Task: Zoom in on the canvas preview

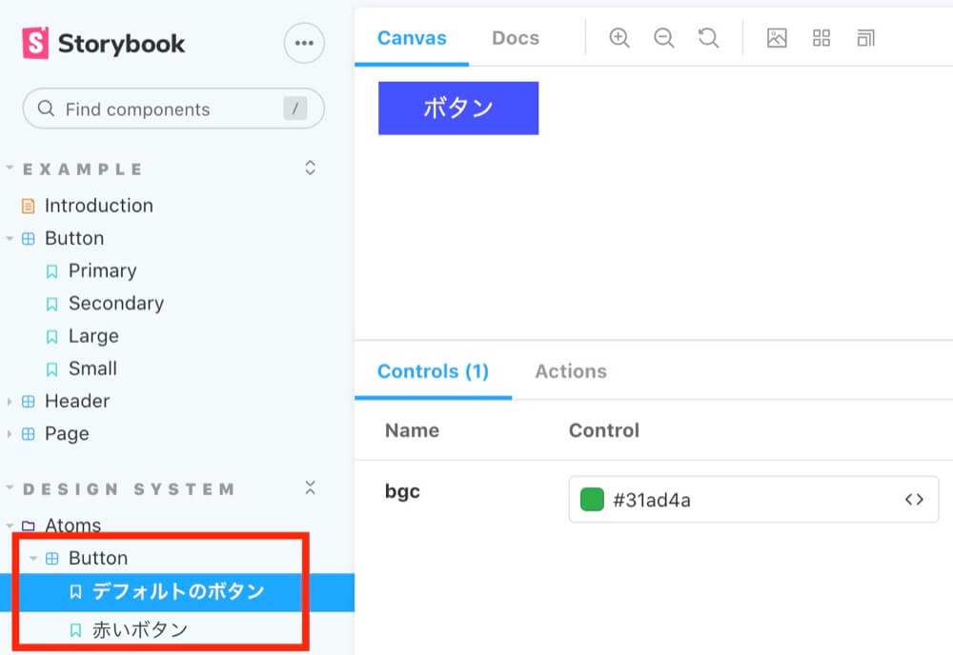Action: [x=618, y=38]
